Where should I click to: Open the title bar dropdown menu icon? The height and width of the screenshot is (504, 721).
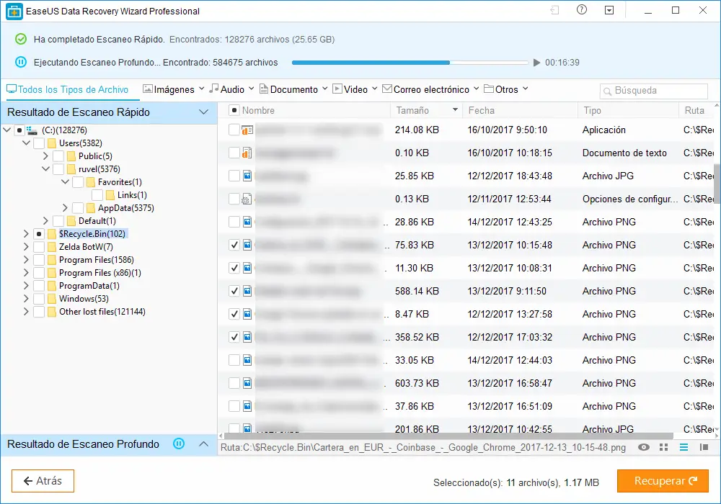coord(609,10)
